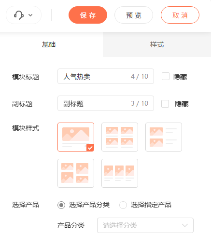Select the staggered mosaic layout style
Image resolution: width=211 pixels, height=235 pixels.
click(x=76, y=173)
